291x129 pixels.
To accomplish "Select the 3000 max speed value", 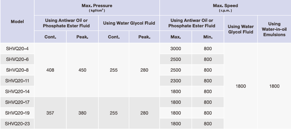I will coord(175,49).
